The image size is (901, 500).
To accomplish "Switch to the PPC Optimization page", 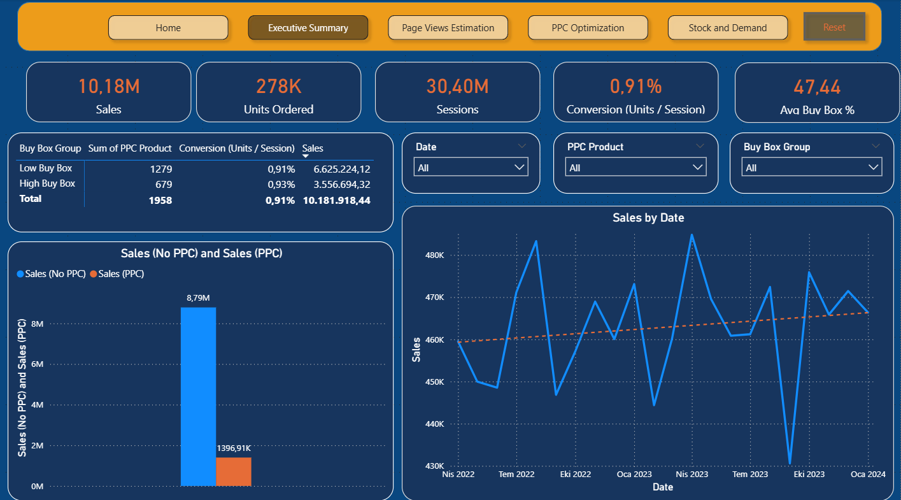I will (588, 27).
